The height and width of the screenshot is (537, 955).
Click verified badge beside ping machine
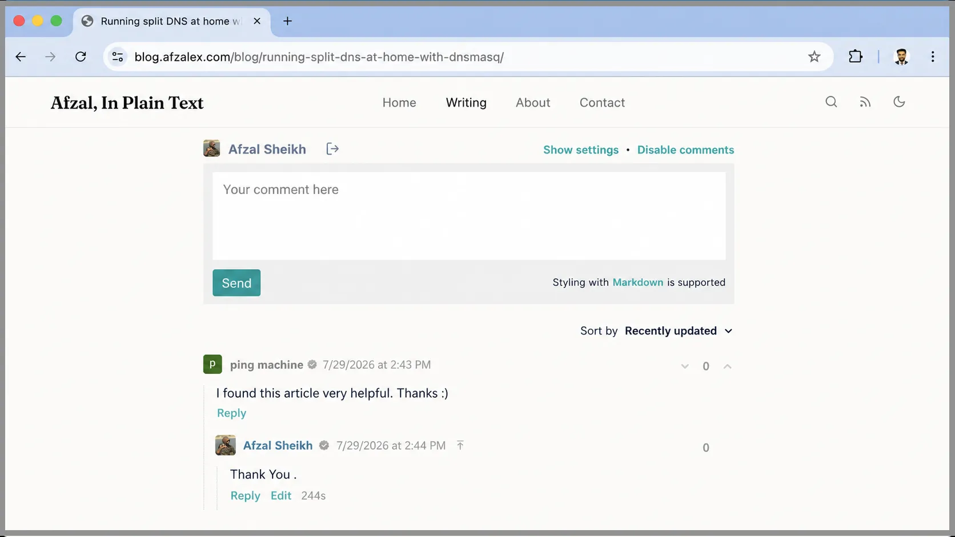(312, 365)
